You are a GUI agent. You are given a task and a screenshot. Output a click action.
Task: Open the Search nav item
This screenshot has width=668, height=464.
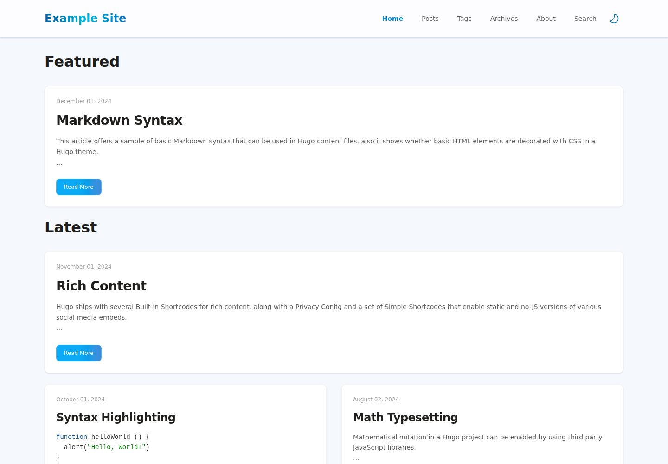click(585, 19)
